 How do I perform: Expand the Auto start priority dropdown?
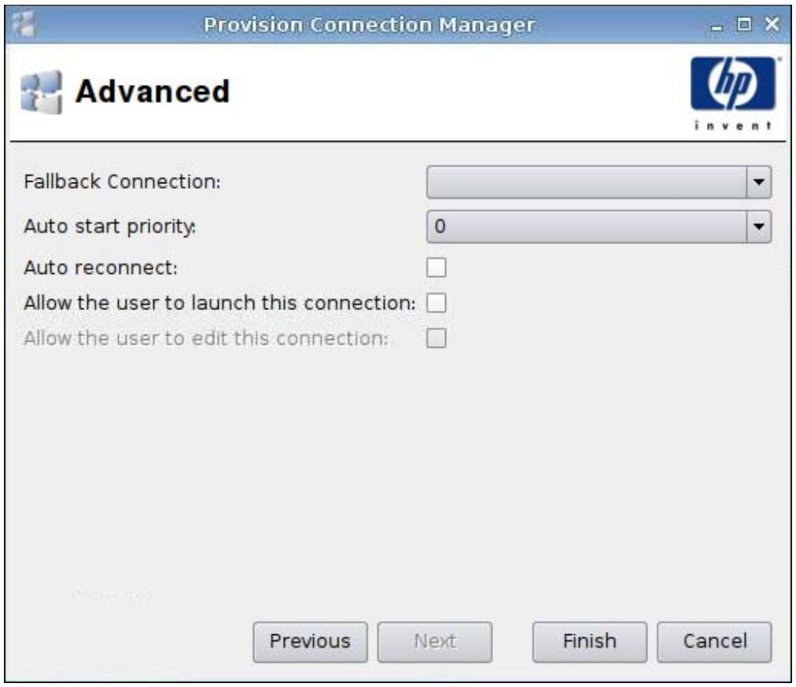pos(599,227)
